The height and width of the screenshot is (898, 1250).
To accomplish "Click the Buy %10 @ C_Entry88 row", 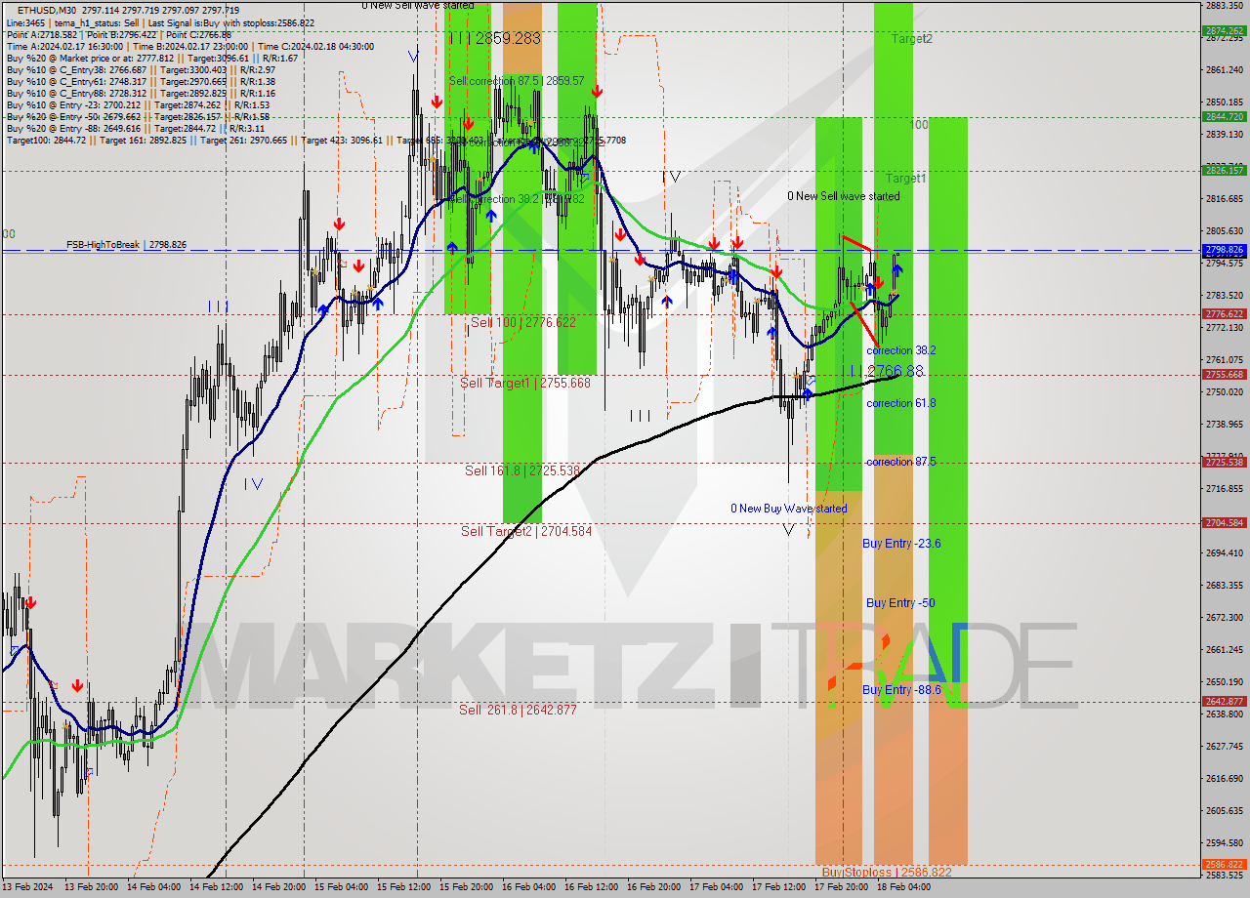I will click(141, 93).
